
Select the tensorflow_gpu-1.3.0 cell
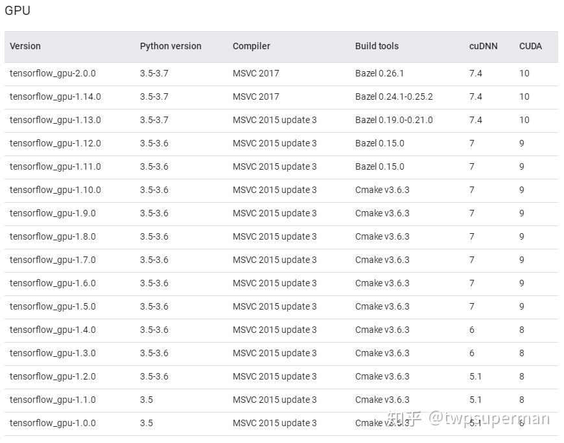click(x=53, y=354)
